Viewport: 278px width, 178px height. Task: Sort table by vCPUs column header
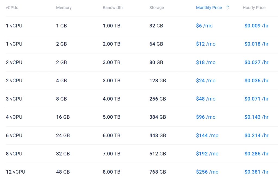[x=12, y=8]
